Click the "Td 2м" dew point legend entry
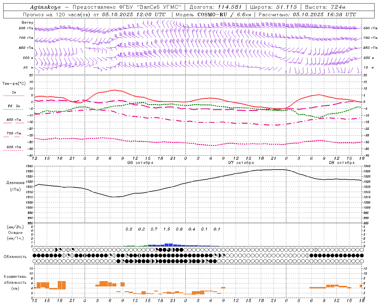The height and width of the screenshot is (303, 379). click(14, 106)
